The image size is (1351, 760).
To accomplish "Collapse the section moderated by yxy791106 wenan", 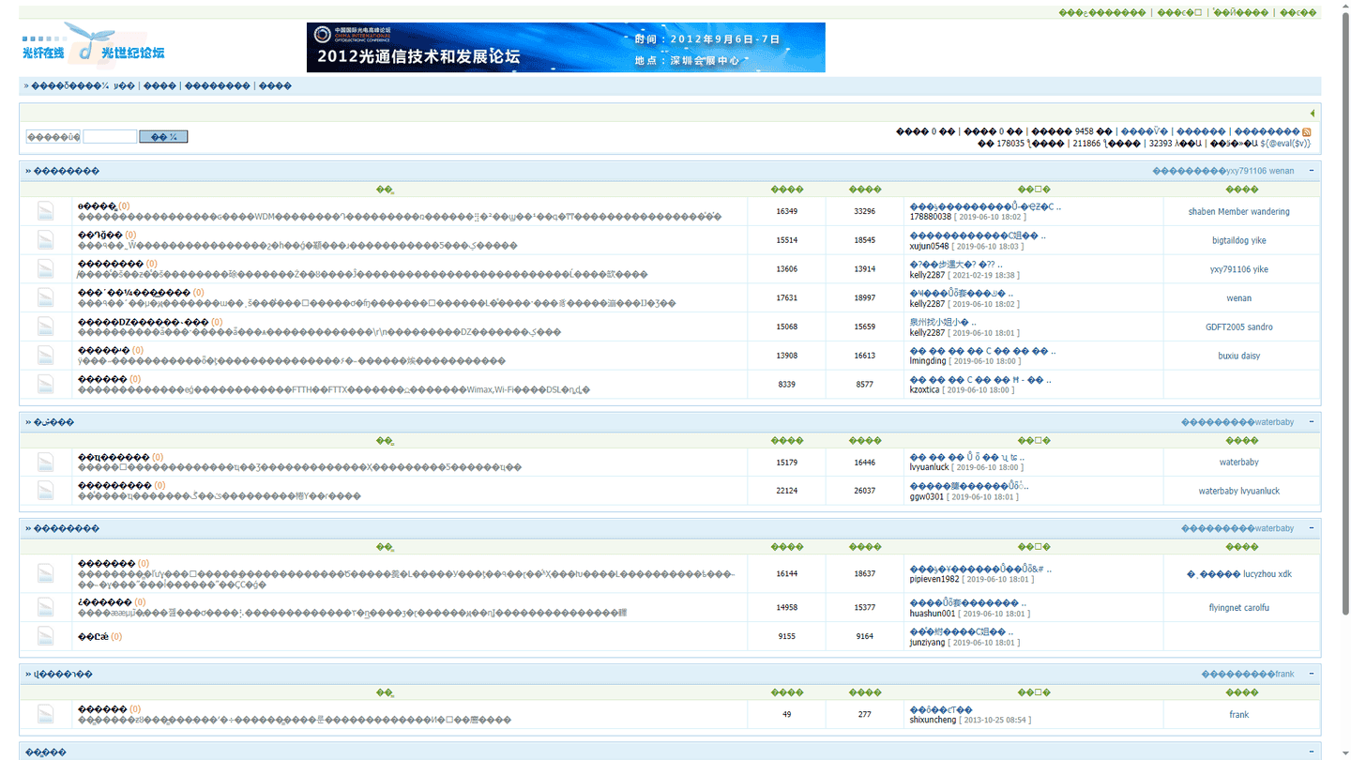I will click(x=1312, y=171).
